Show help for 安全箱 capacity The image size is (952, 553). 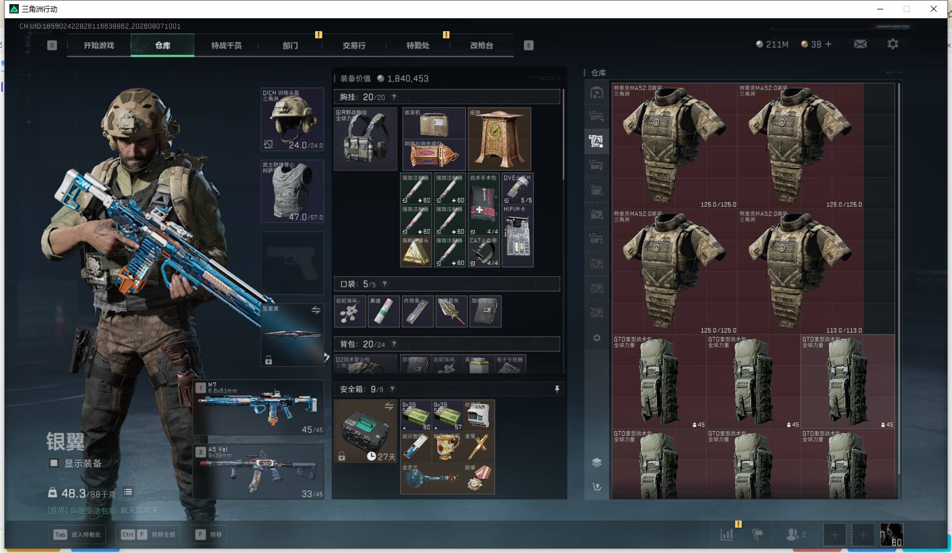point(392,389)
